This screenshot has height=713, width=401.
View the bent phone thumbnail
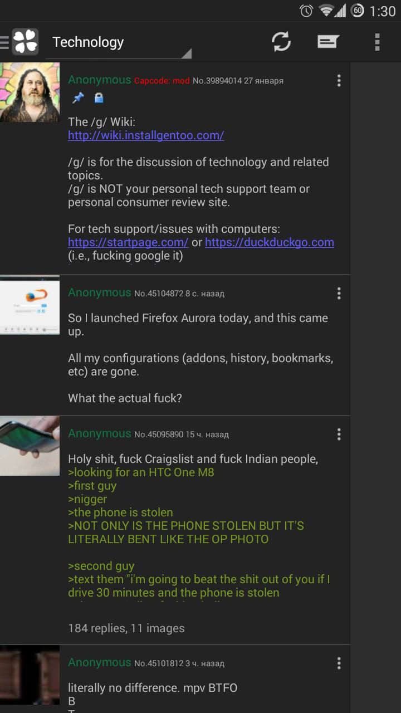coord(30,446)
